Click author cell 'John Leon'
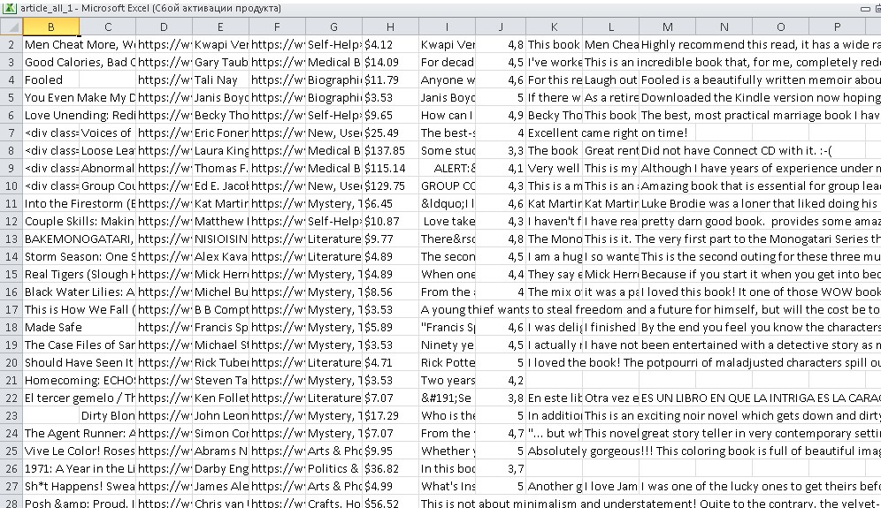The height and width of the screenshot is (508, 881). 221,416
